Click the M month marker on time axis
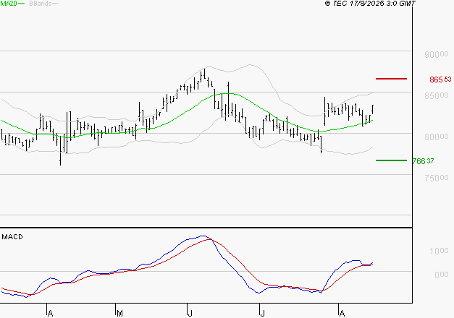This screenshot has height=318, width=454. click(x=119, y=313)
